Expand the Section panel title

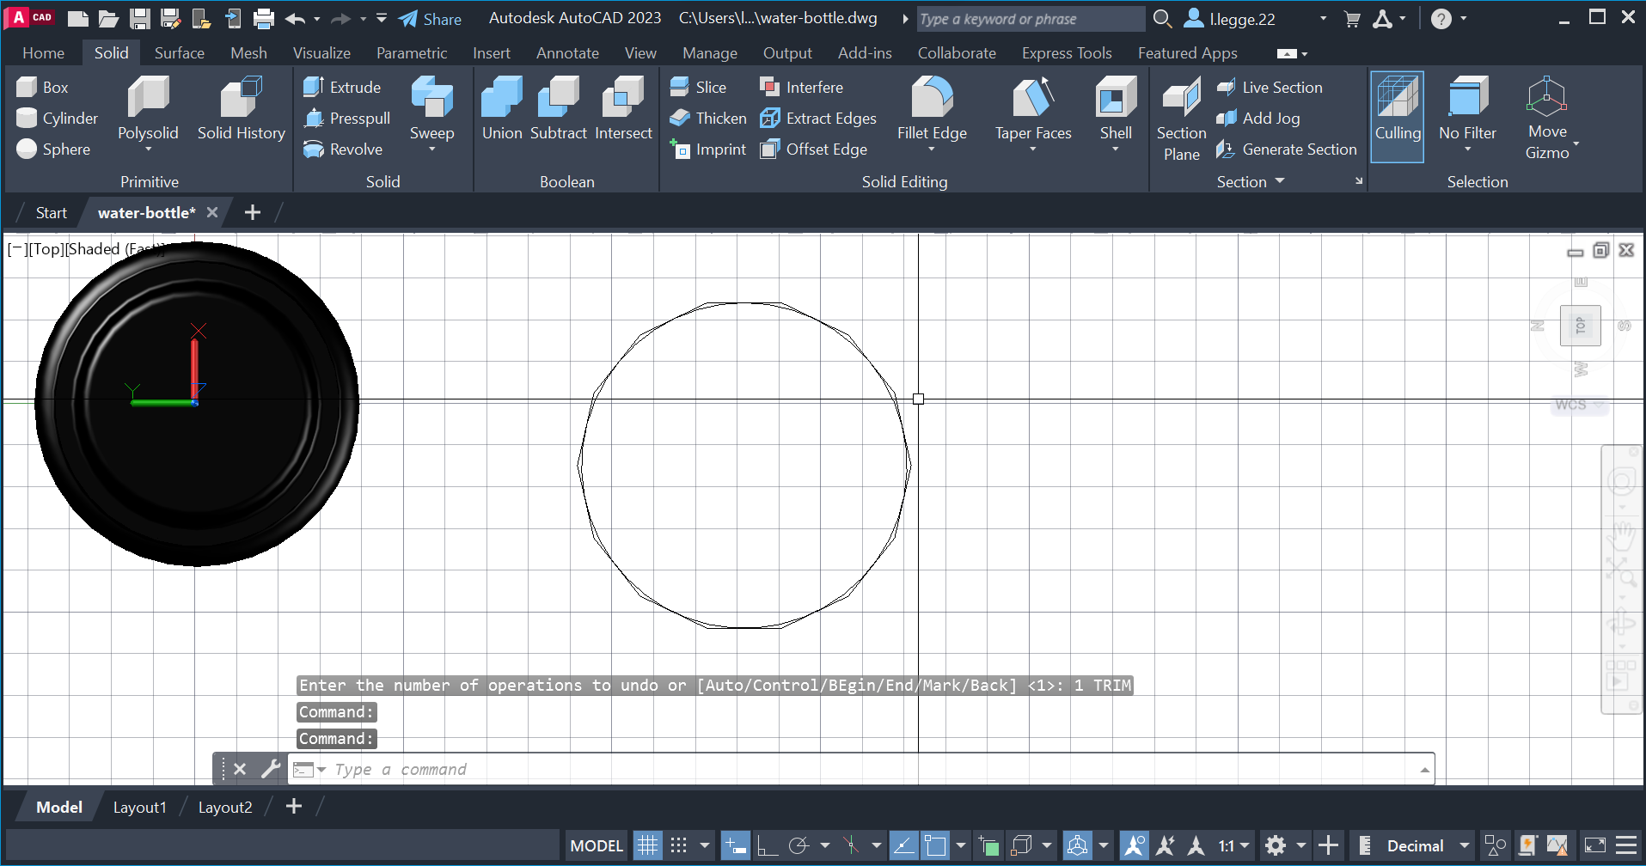pos(1251,181)
